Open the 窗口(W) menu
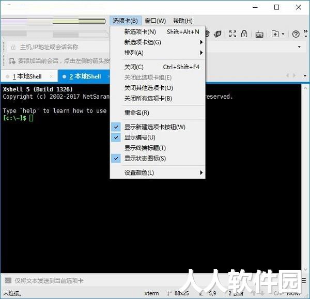Image resolution: width=310 pixels, height=299 pixels. 156,21
